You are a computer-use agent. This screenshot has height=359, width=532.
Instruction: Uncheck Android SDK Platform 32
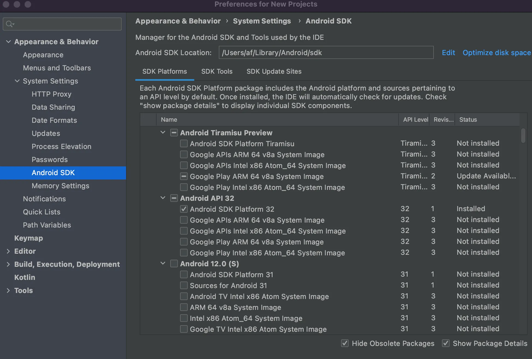click(184, 209)
